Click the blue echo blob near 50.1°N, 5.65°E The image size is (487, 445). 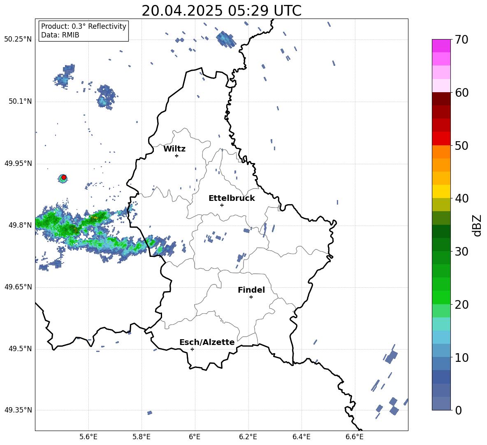[x=106, y=97]
